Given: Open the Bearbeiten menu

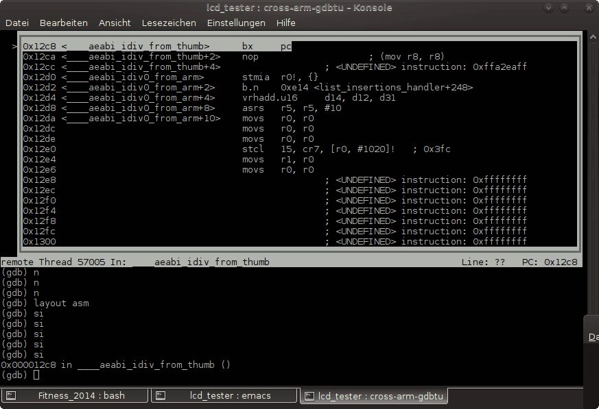Looking at the screenshot, I should pos(64,23).
